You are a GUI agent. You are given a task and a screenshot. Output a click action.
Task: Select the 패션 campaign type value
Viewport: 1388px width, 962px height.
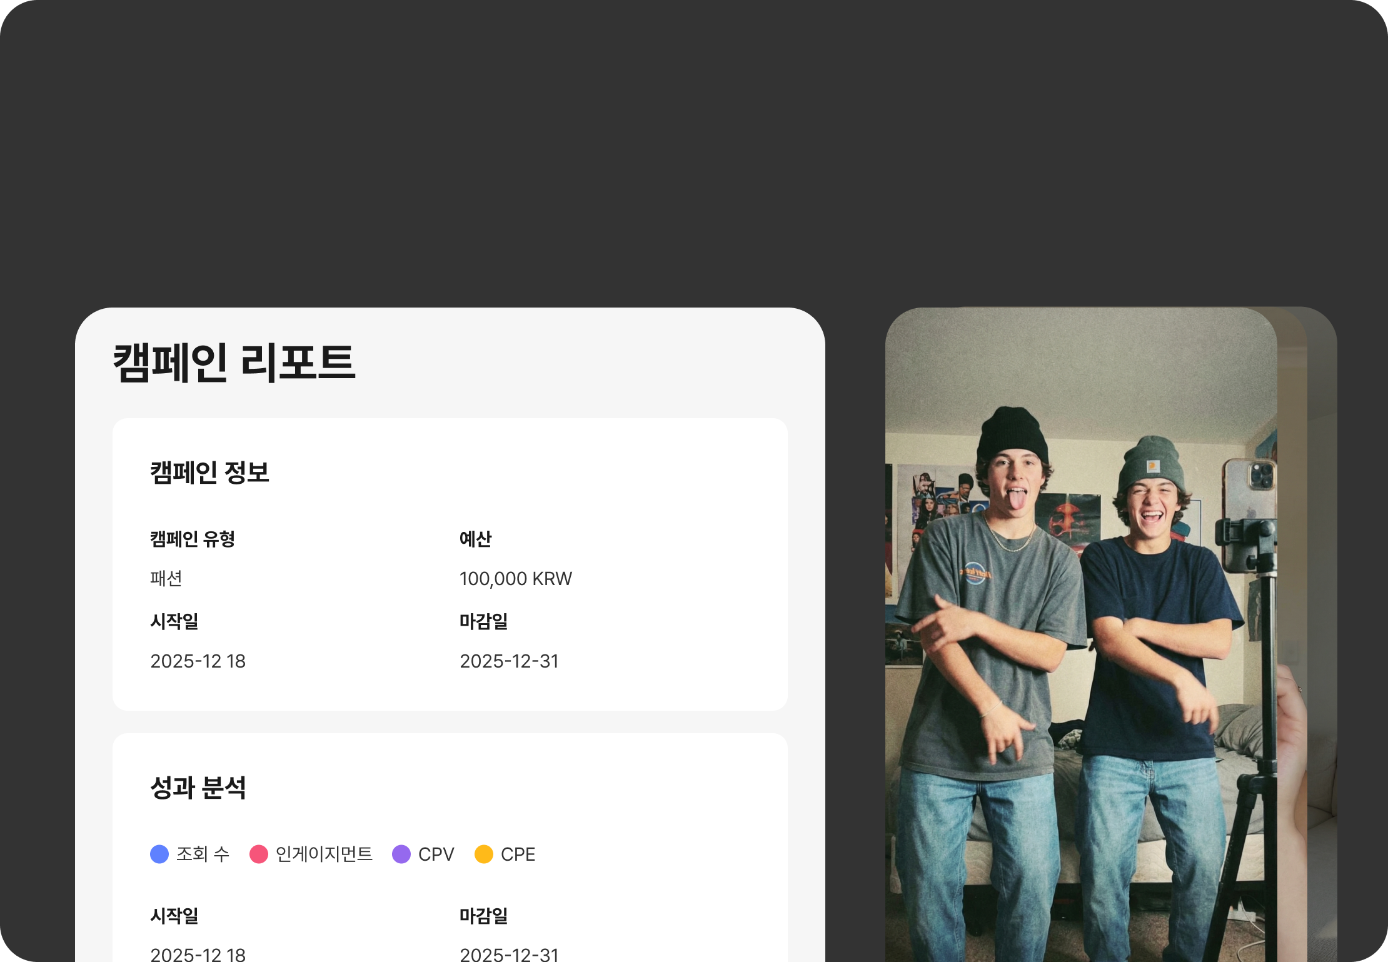tap(166, 579)
